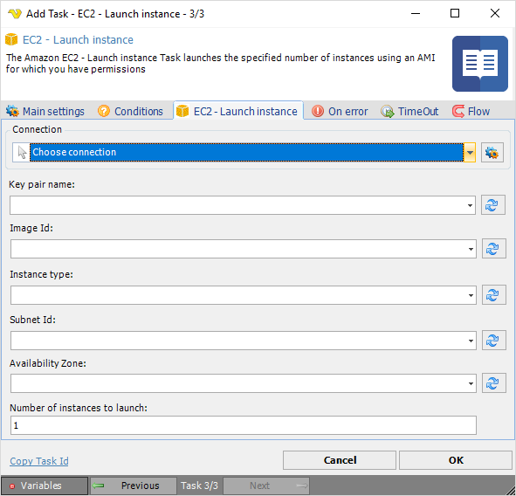Open connection settings gear button
This screenshot has height=496, width=516.
[x=492, y=153]
